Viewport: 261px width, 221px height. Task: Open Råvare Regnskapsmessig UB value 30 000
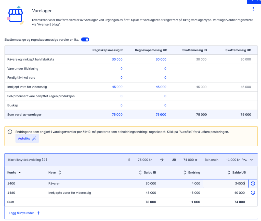pyautogui.click(x=161, y=59)
